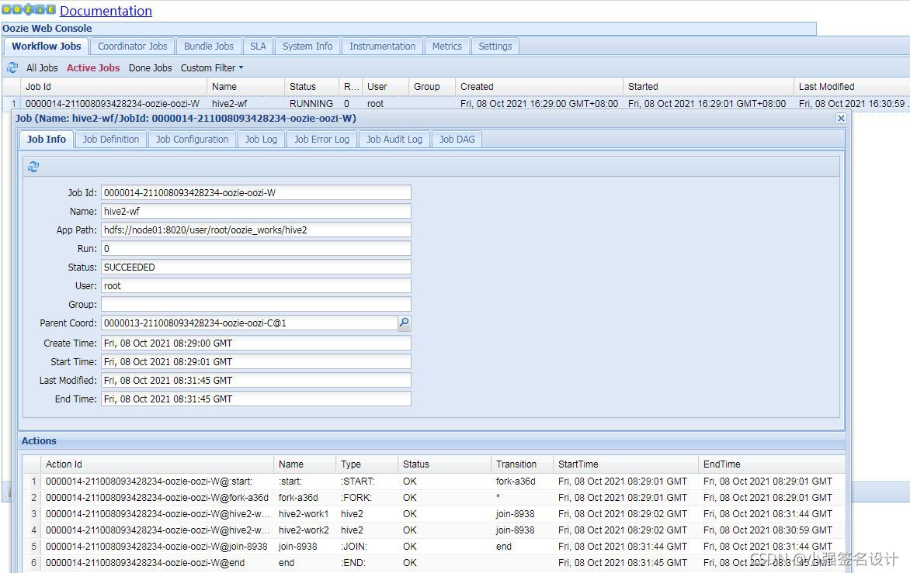Select the hive2-wf job row

click(x=456, y=104)
